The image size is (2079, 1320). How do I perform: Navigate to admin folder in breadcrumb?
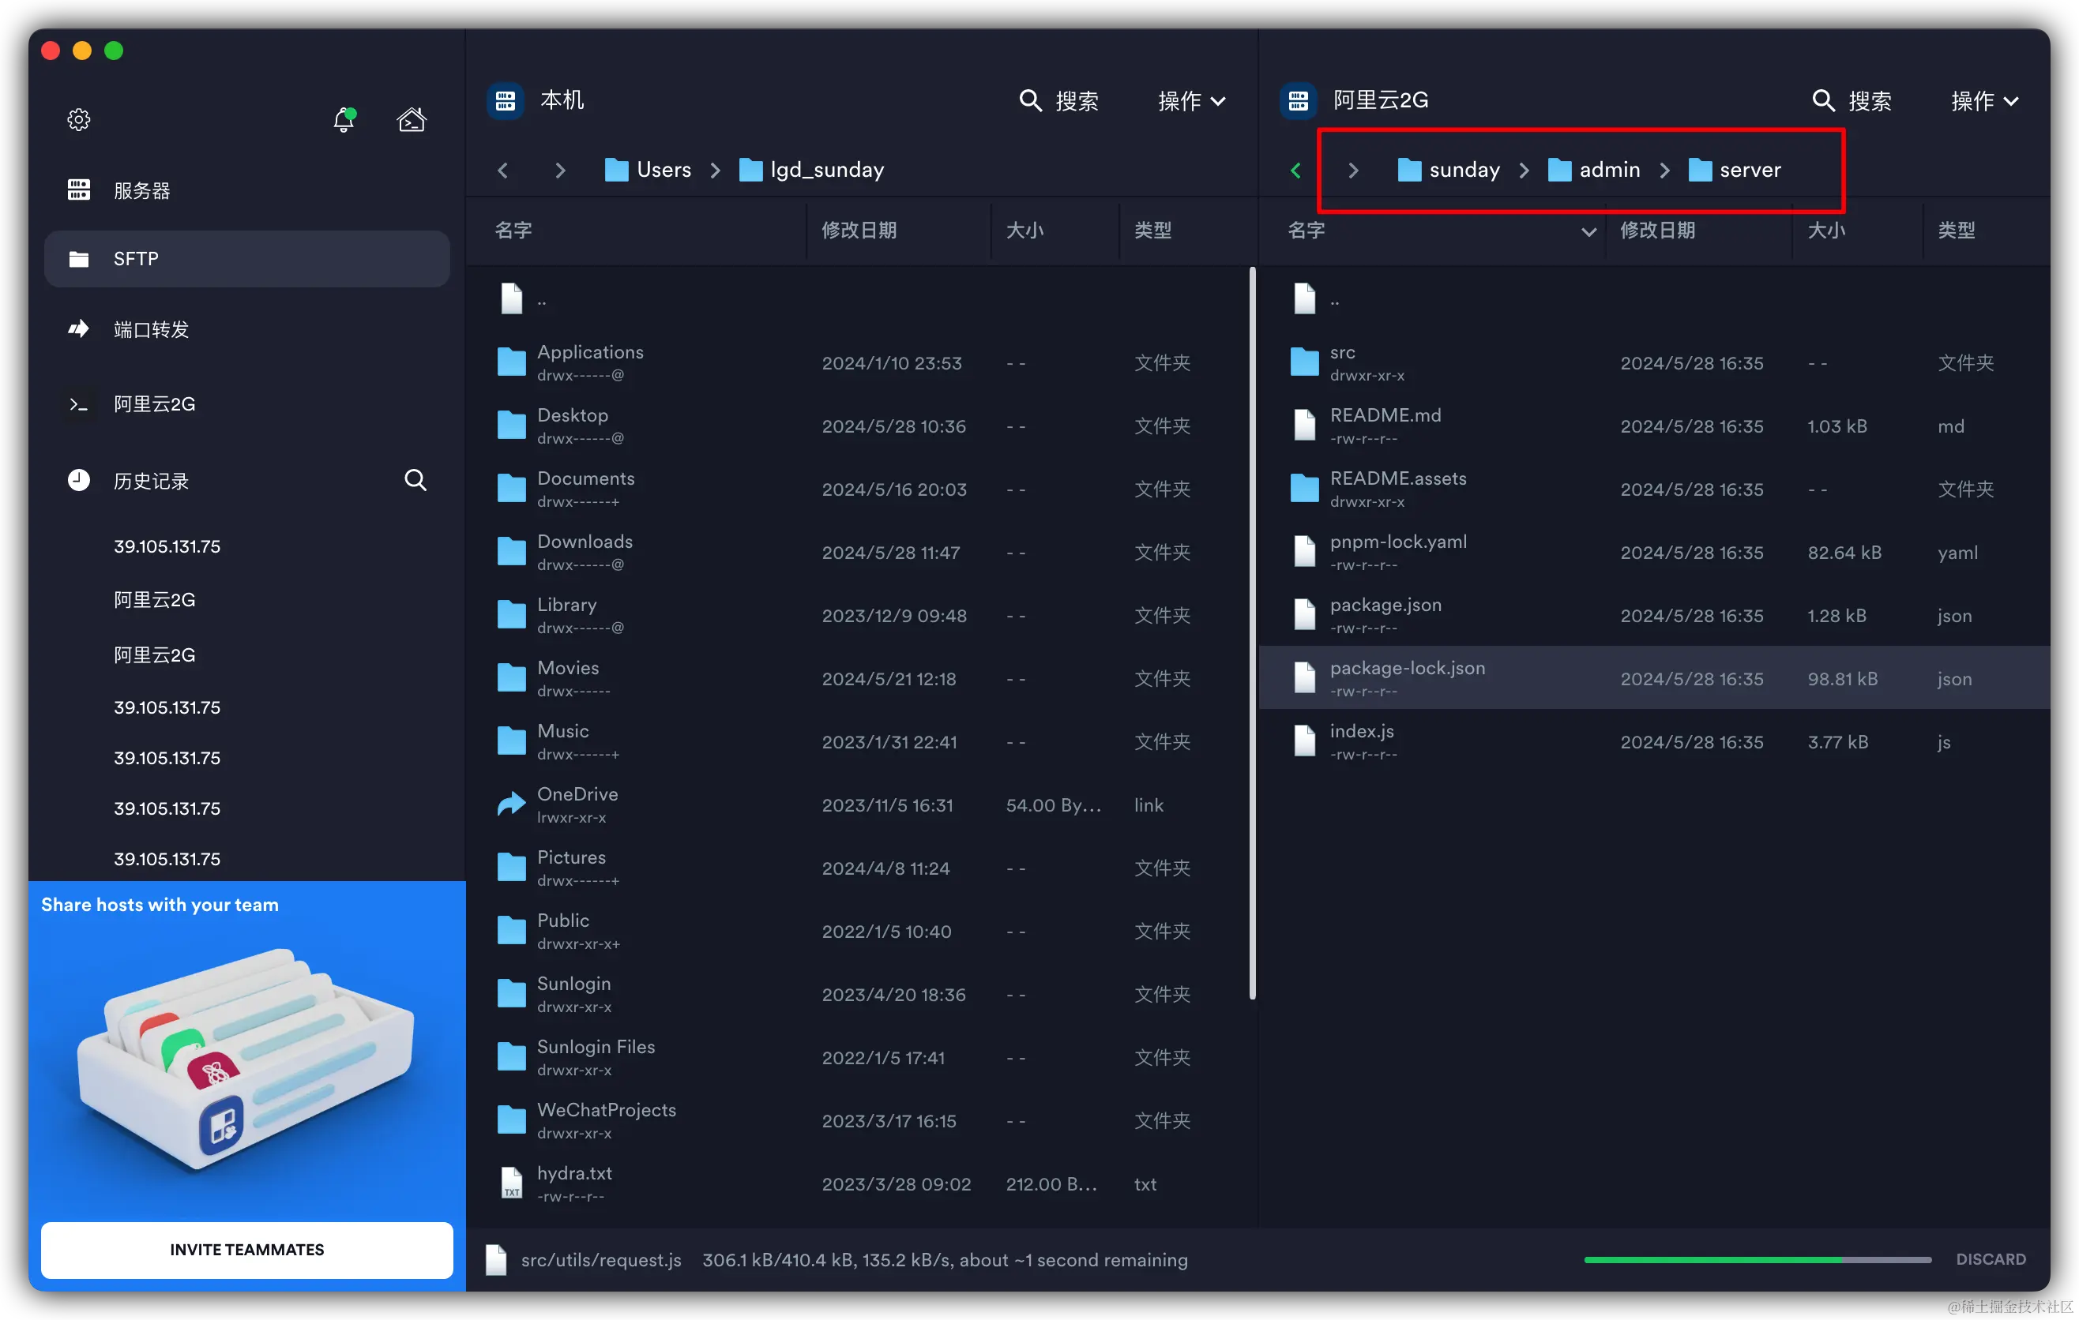point(1608,170)
